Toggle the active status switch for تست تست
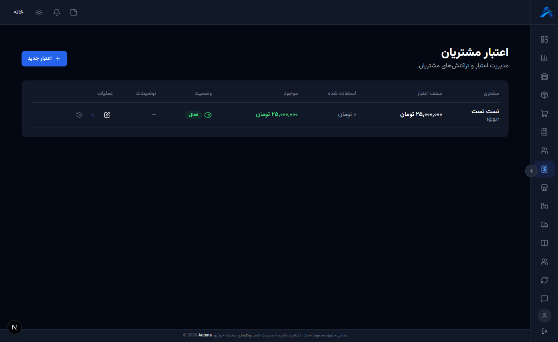This screenshot has height=342, width=558. [x=208, y=115]
